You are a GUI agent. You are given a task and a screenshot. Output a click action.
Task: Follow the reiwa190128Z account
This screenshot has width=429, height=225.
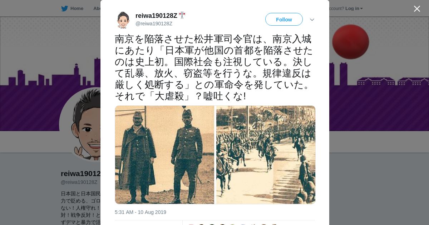point(284,19)
